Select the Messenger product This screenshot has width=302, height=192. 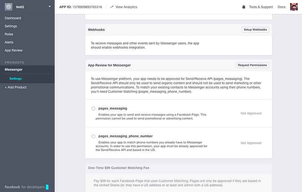pyautogui.click(x=14, y=70)
